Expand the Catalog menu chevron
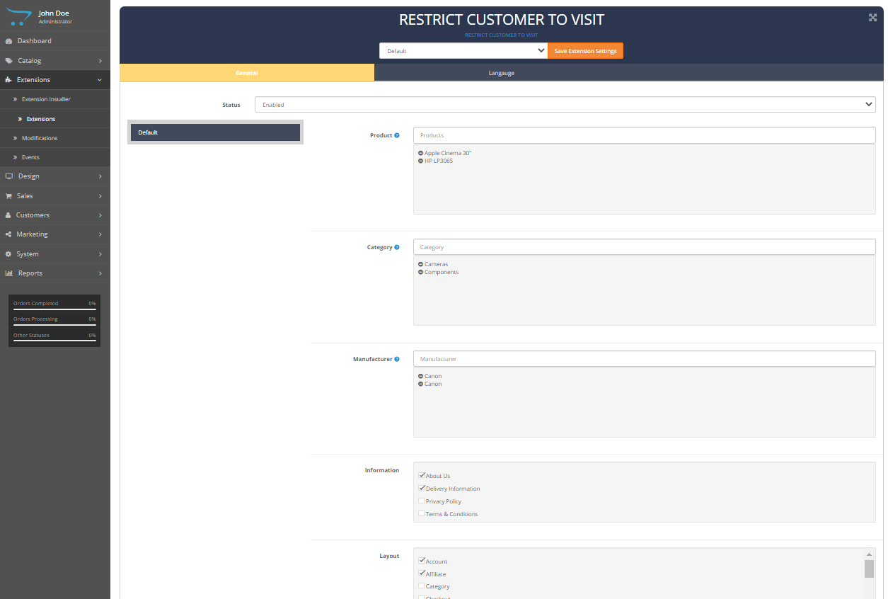 coord(100,61)
